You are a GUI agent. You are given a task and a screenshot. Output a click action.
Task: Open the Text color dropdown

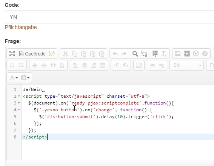[x=14, y=78]
